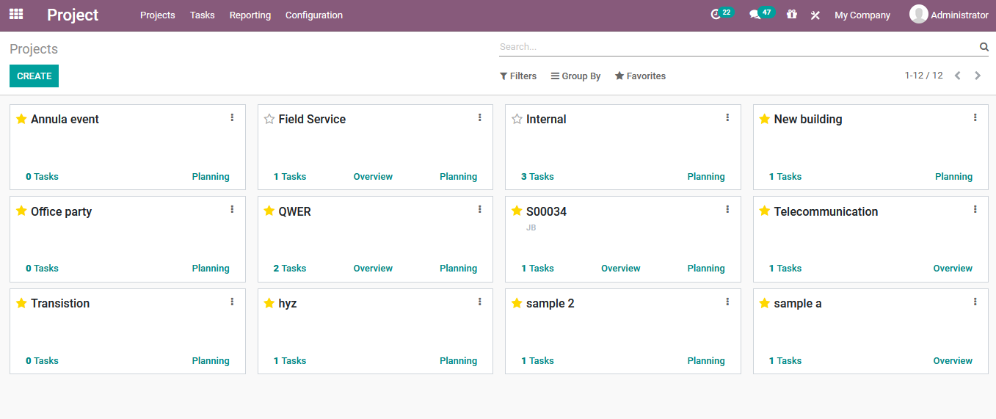
Task: Click the gift icon in the top bar
Action: pos(791,15)
